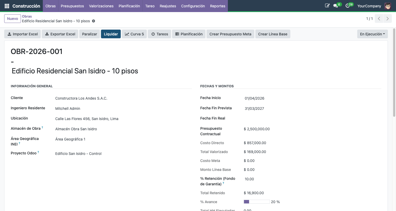396x211 pixels.
Task: Click the % Avance progress bar
Action: (x=257, y=202)
